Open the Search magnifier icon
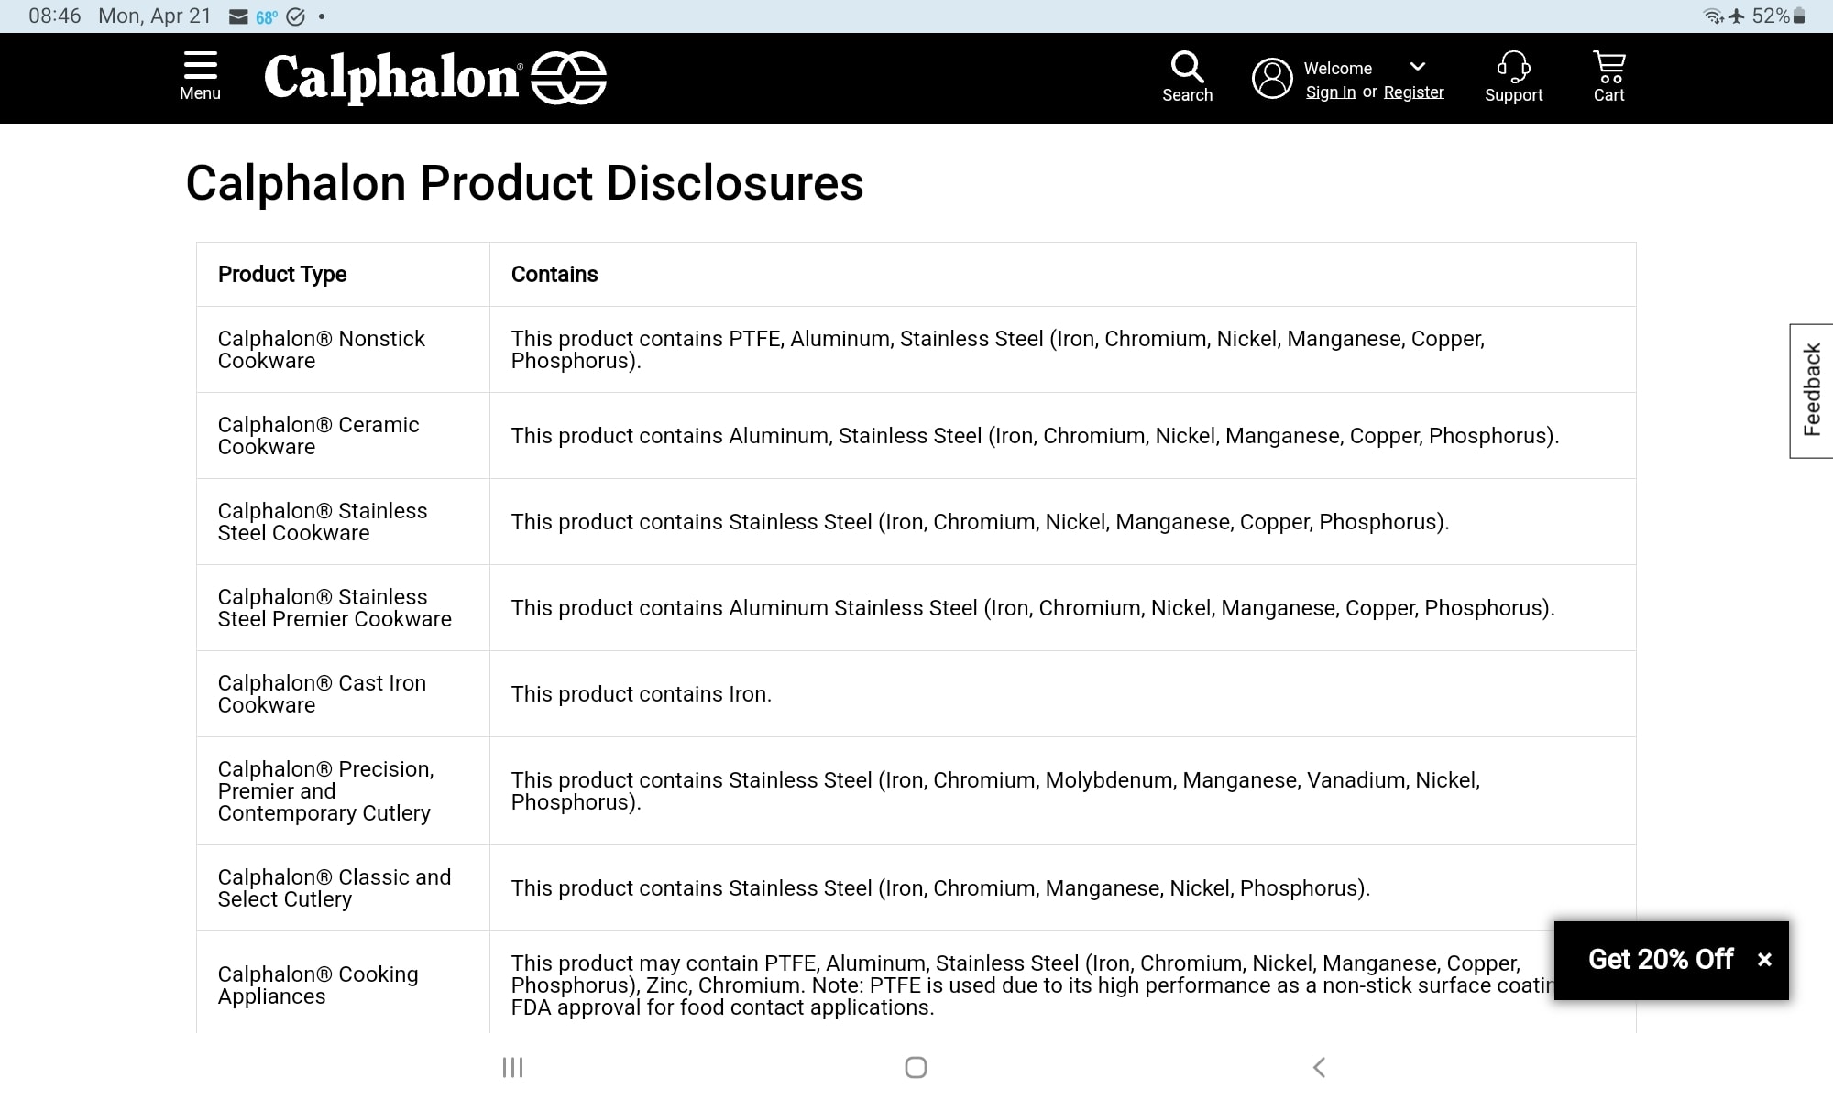The width and height of the screenshot is (1833, 1099). click(1187, 67)
